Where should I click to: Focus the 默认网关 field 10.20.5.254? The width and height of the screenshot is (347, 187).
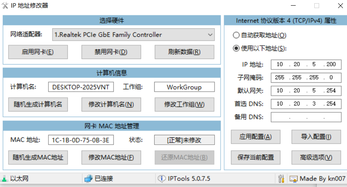pos(306,91)
